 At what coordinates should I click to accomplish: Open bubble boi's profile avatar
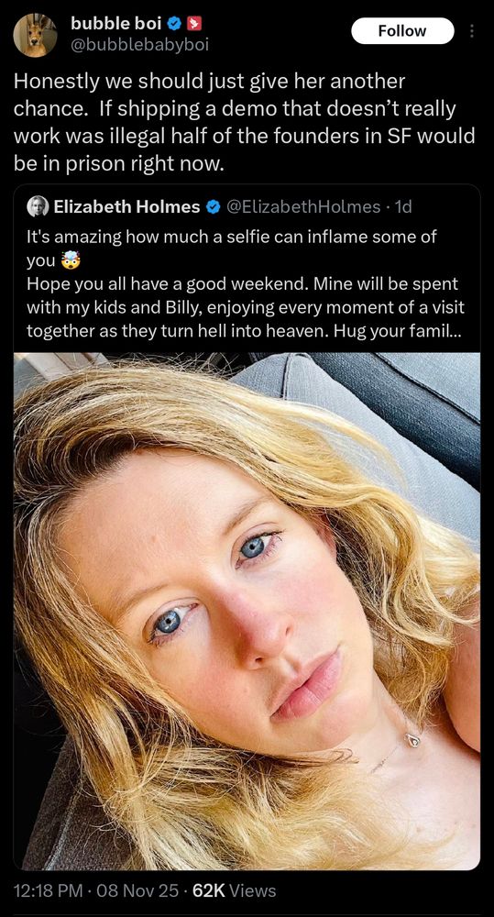pyautogui.click(x=35, y=35)
